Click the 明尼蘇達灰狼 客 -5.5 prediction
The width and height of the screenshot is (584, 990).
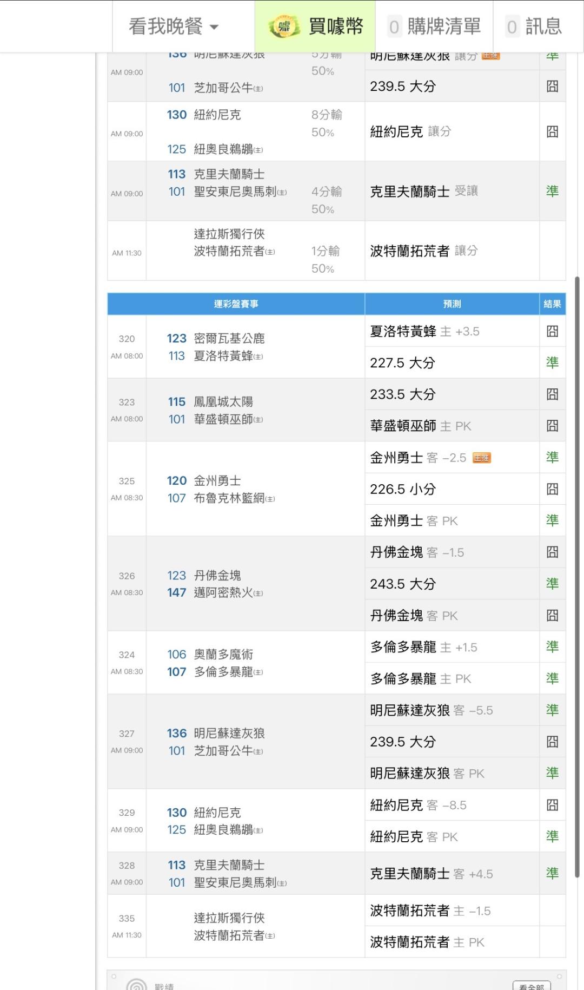point(431,710)
